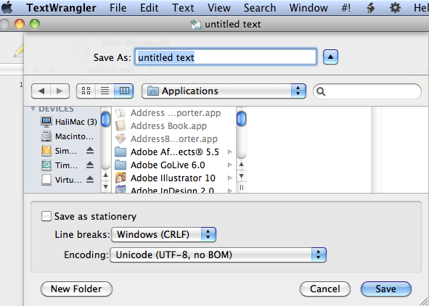Viewport: 429px width, 306px height.
Task: Open the Apple menu
Action: 7,8
